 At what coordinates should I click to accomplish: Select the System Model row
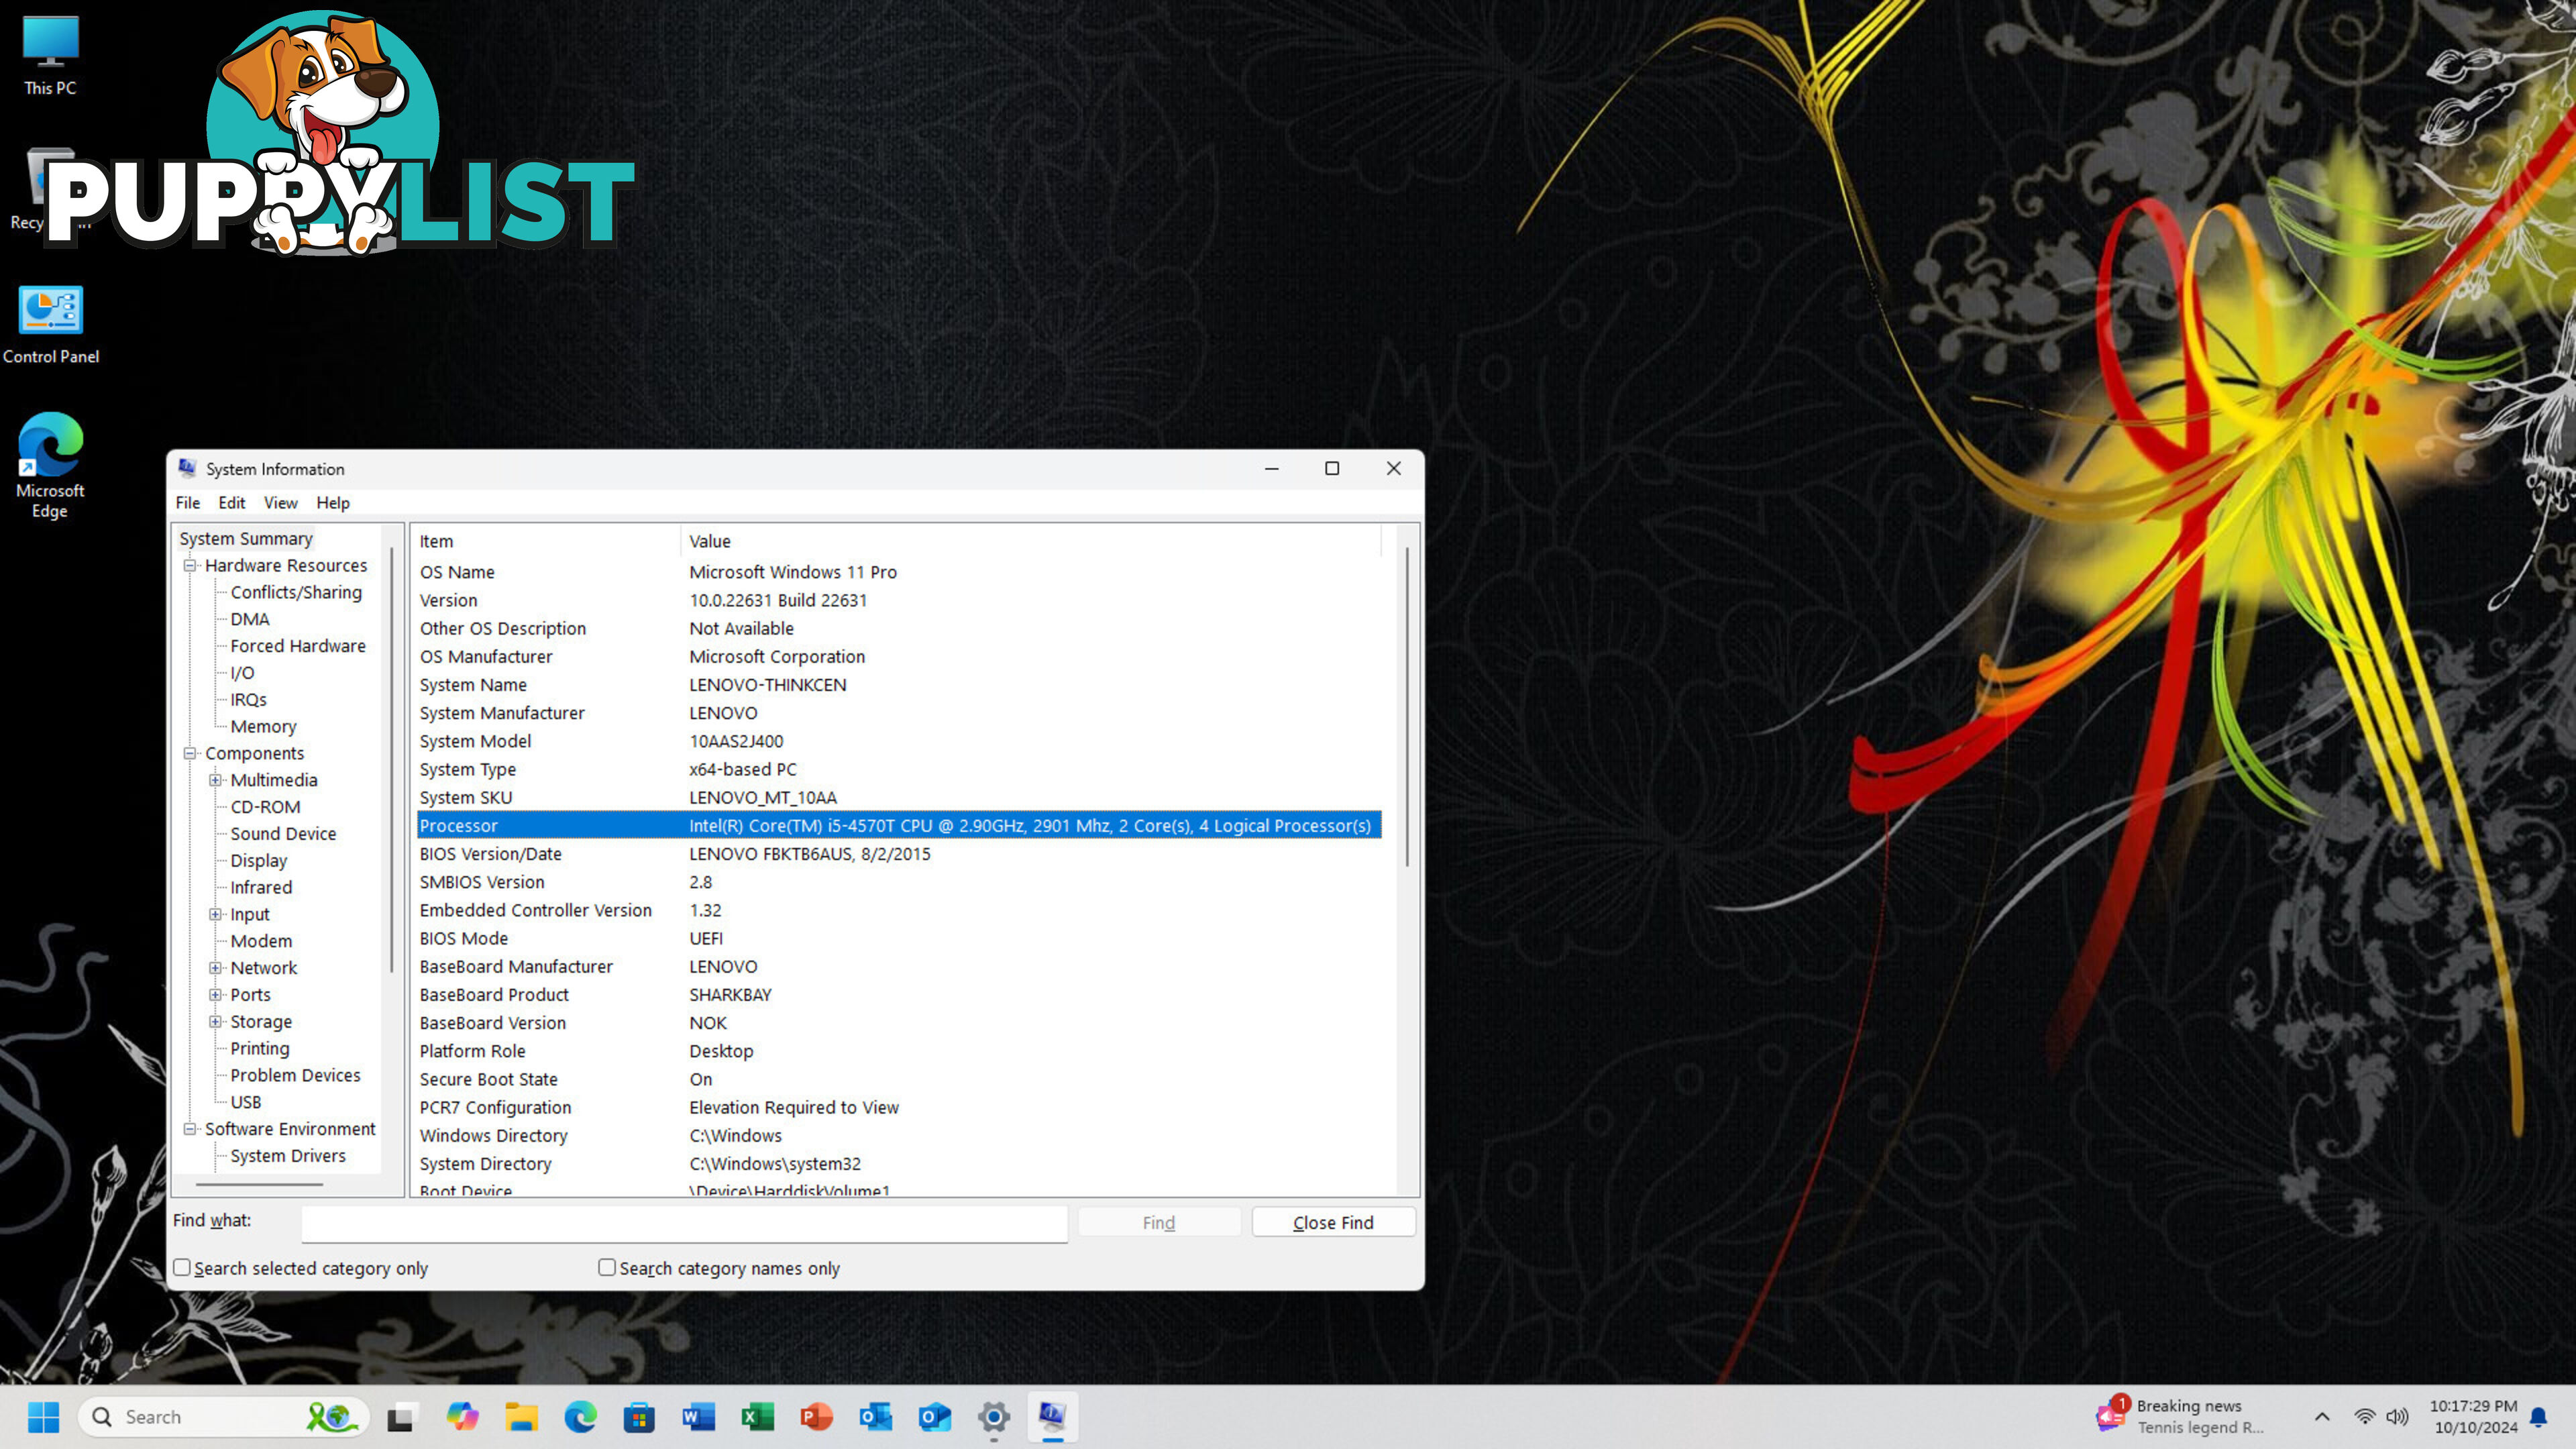point(898,741)
